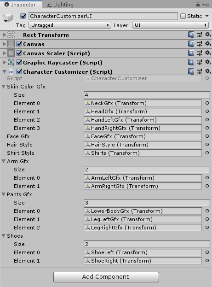Edit Skin Color Gfx Size field
Image resolution: width=212 pixels, height=287 pixels.
click(x=147, y=95)
